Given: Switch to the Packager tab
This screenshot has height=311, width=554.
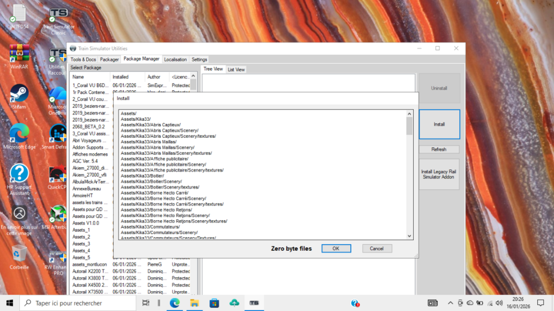Looking at the screenshot, I should (x=109, y=59).
